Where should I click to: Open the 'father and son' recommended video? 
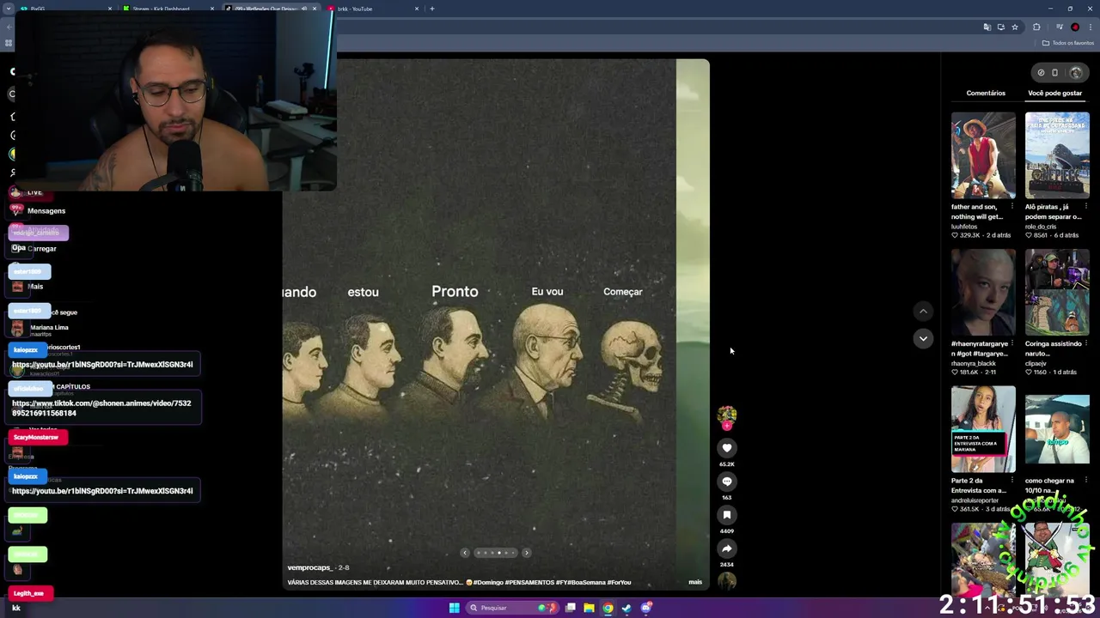click(983, 155)
